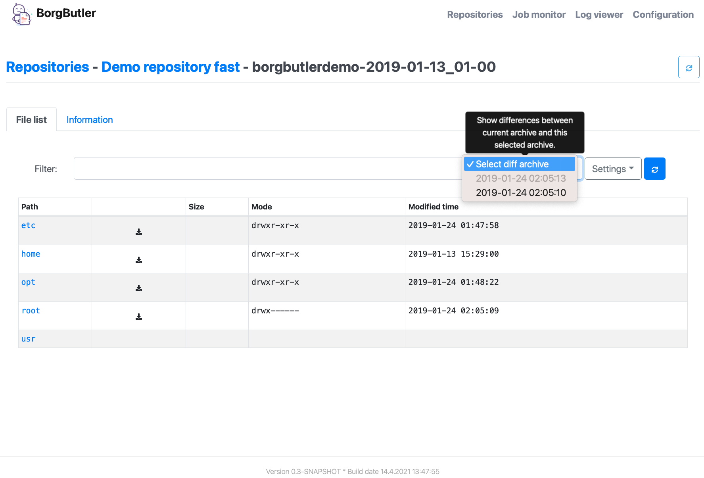Click the BorgButler robot logo icon
Viewport: 704px width, 478px height.
[x=21, y=14]
